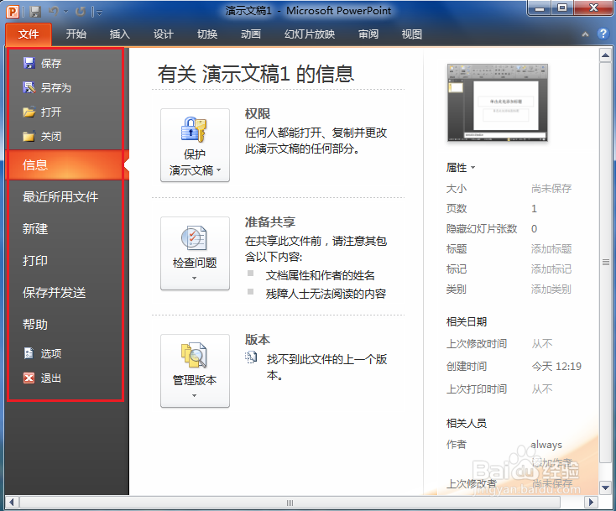This screenshot has height=511, width=616.
Task: Switch to the 视图 ribbon tab
Action: click(412, 34)
